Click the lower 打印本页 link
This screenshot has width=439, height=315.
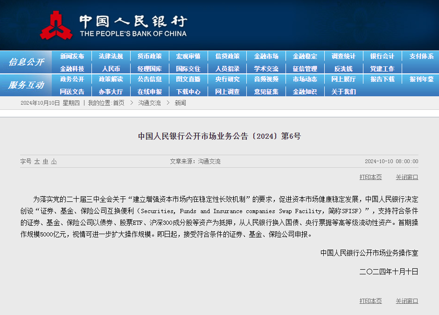(x=371, y=301)
